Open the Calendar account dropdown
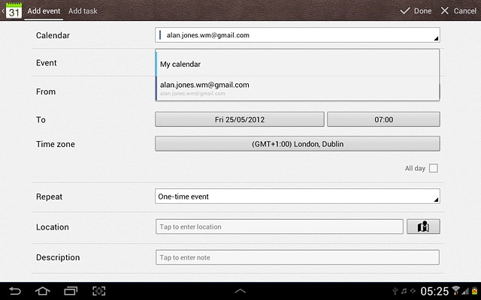Screen dimensions: 481x300 click(x=297, y=35)
